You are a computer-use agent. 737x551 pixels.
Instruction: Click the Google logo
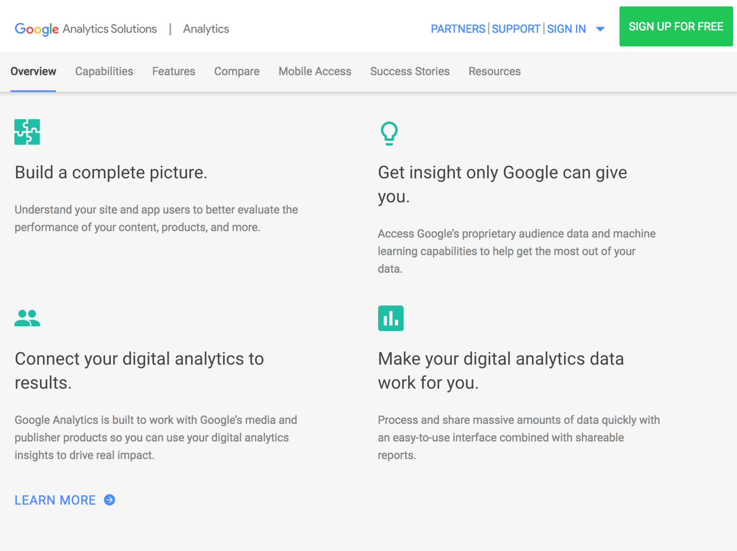(x=37, y=29)
